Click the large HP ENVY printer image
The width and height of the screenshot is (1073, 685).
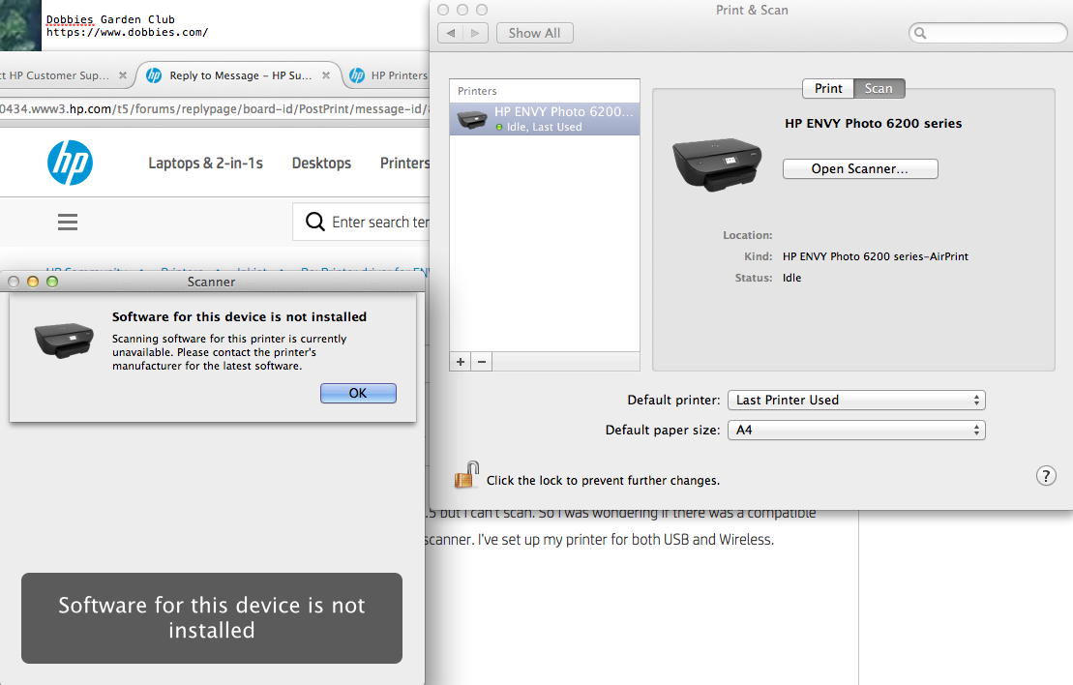(717, 164)
